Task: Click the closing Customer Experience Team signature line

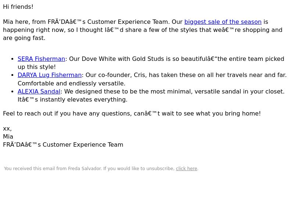Action: (x=63, y=145)
